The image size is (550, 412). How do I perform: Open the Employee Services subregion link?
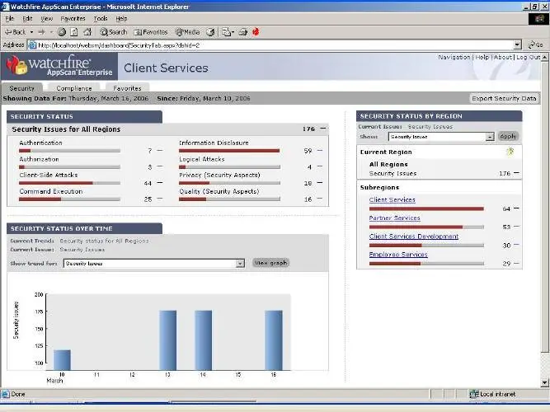[x=398, y=255]
